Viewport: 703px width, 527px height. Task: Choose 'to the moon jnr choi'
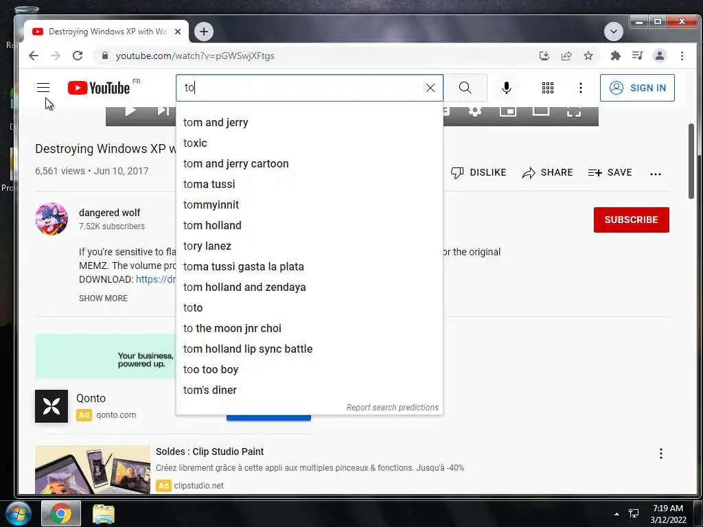pyautogui.click(x=310, y=329)
